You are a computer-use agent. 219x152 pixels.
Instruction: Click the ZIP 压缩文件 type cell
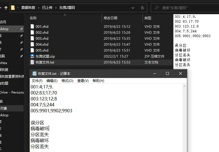(x=154, y=56)
